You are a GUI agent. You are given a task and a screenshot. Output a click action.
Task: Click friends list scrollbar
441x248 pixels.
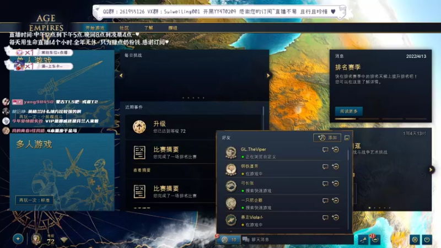point(348,155)
